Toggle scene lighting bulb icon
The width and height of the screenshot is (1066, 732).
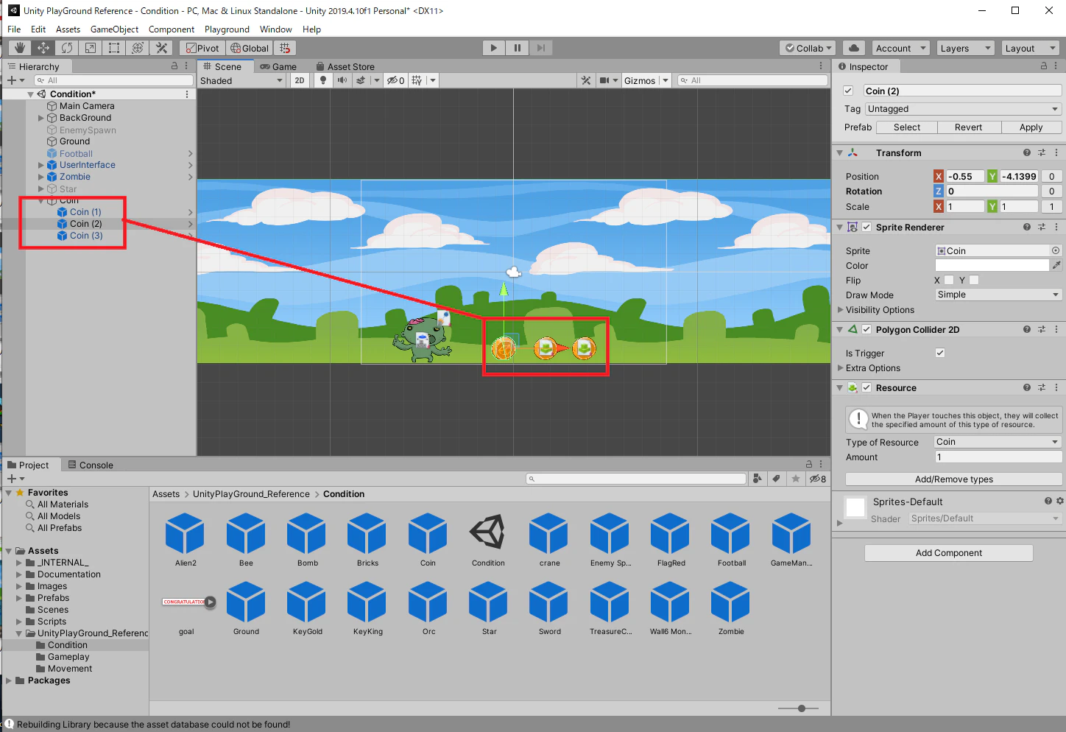click(x=323, y=80)
